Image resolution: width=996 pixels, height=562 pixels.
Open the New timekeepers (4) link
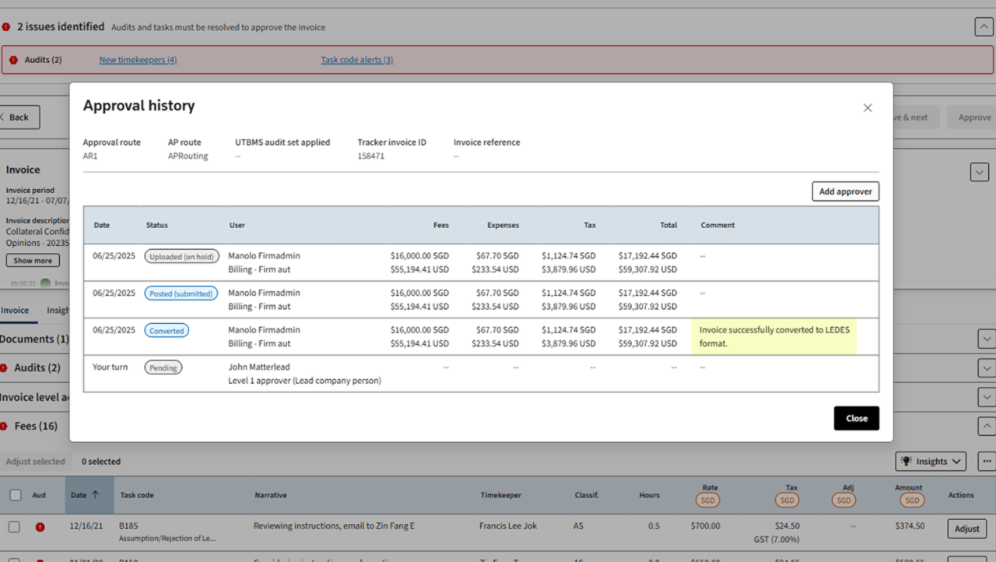pos(138,59)
